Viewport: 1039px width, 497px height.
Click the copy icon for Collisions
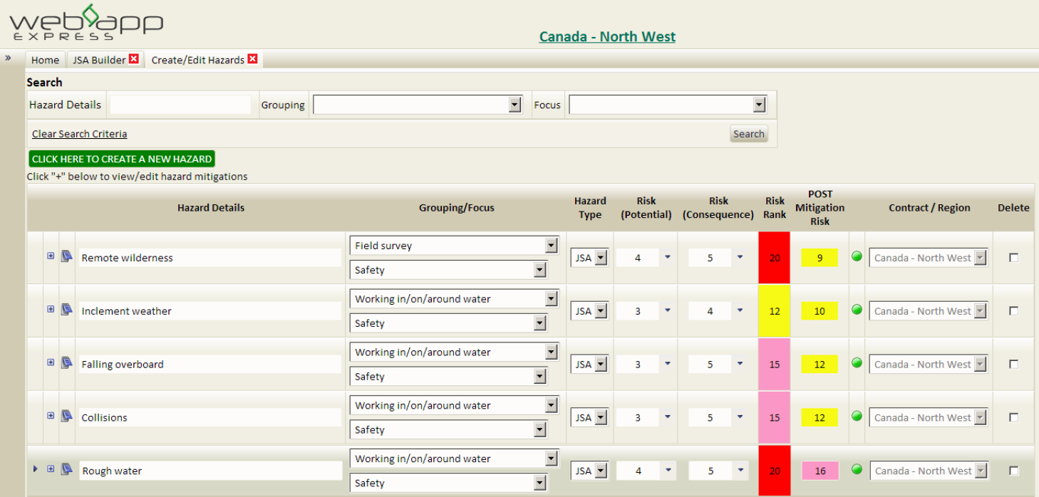[x=66, y=416]
